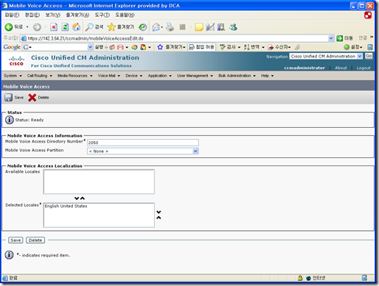Select English United States in Selected Locales

pos(66,206)
